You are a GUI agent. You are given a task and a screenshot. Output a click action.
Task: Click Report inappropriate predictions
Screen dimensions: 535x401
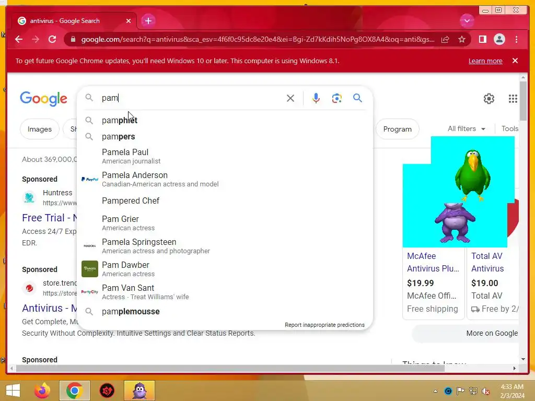click(x=324, y=325)
